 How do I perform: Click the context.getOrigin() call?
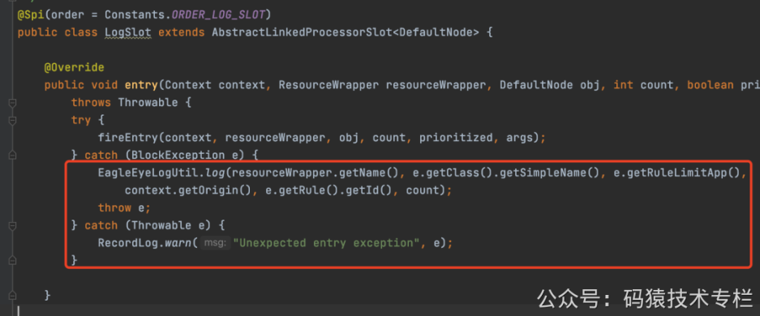188,190
